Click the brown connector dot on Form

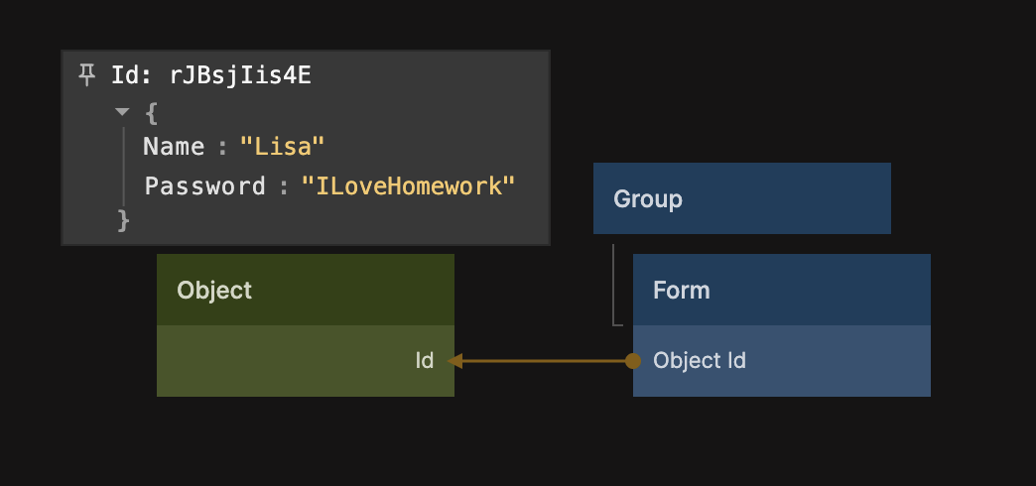(633, 361)
